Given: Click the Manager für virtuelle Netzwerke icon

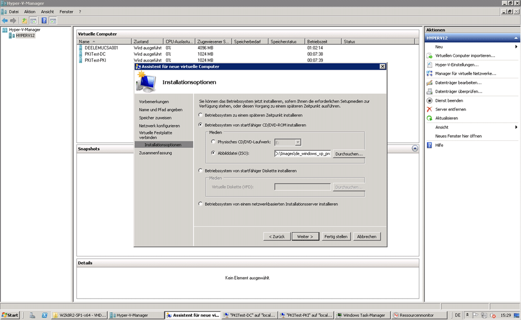Looking at the screenshot, I should pyautogui.click(x=429, y=73).
